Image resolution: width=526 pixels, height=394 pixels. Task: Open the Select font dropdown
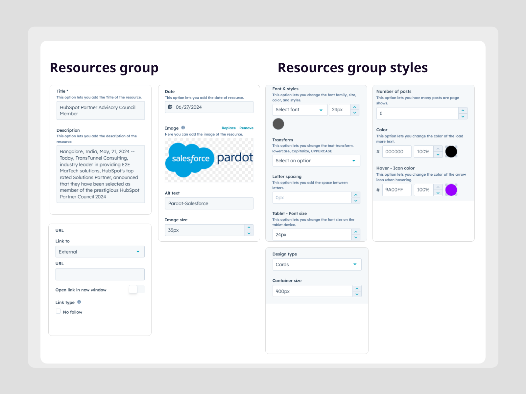tap(299, 110)
